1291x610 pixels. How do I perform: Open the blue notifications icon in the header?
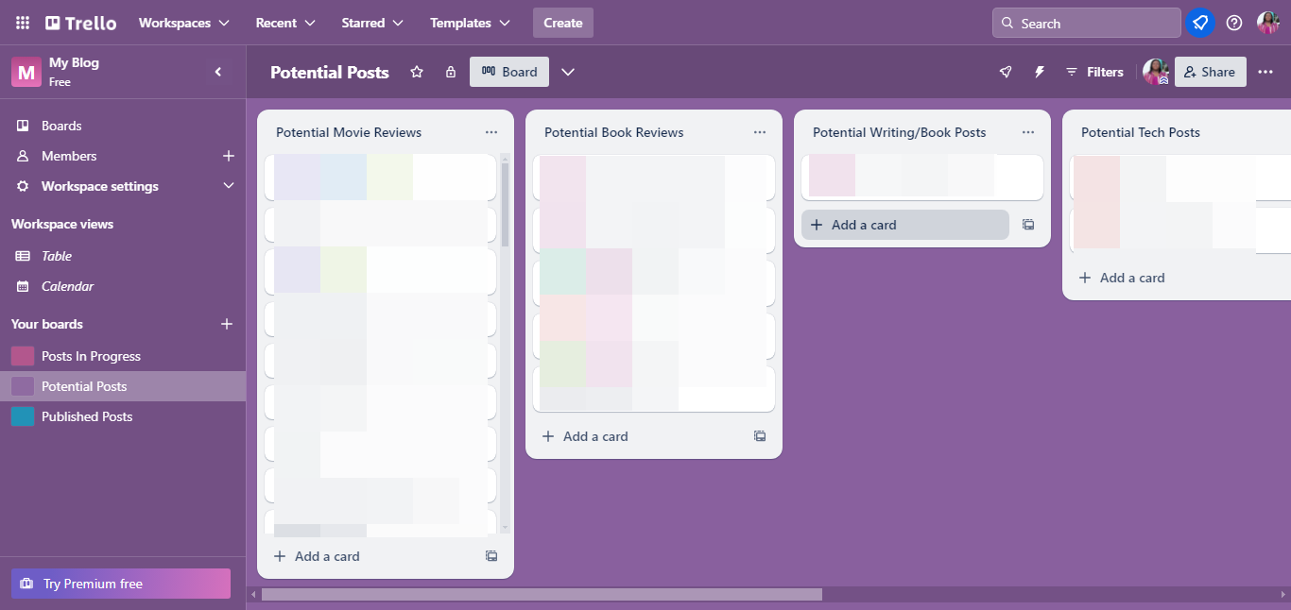coord(1200,23)
